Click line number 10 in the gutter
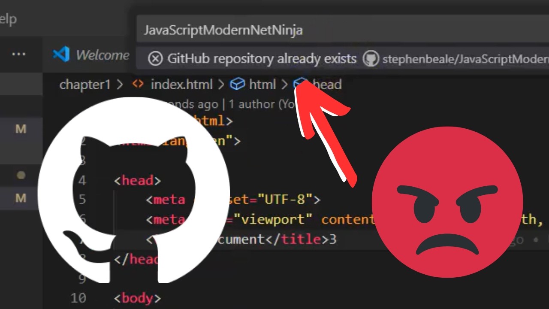This screenshot has height=309, width=549. tap(78, 298)
